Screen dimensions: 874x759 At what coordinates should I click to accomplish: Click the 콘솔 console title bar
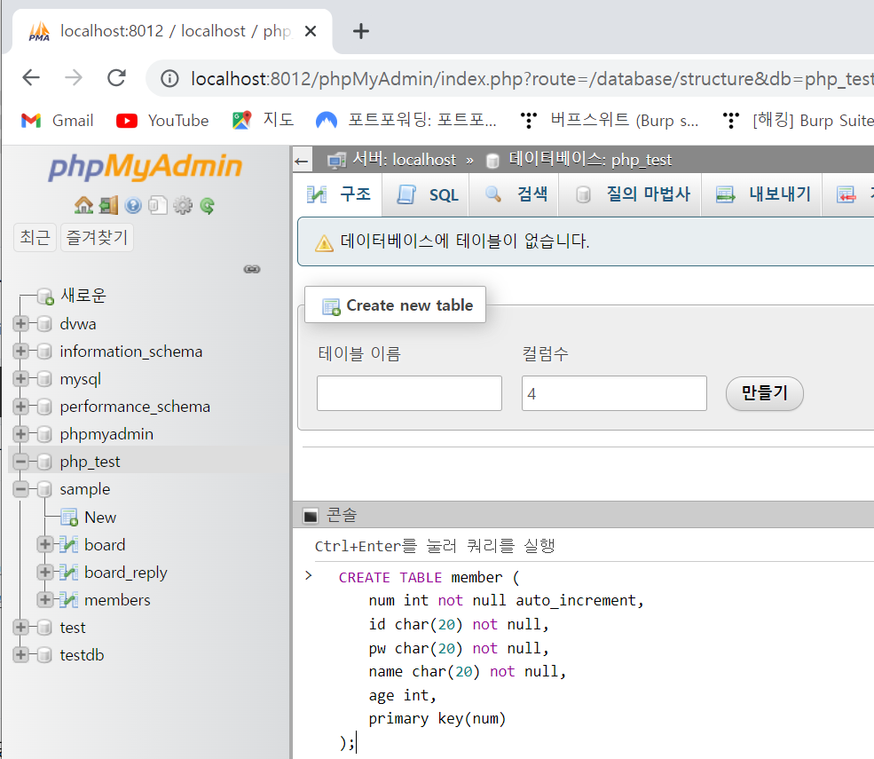[583, 515]
